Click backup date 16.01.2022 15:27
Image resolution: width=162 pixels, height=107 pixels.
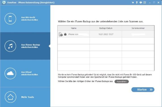[x=106, y=34]
